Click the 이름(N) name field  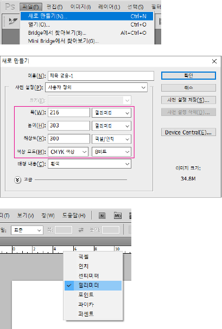pyautogui.click(x=101, y=76)
